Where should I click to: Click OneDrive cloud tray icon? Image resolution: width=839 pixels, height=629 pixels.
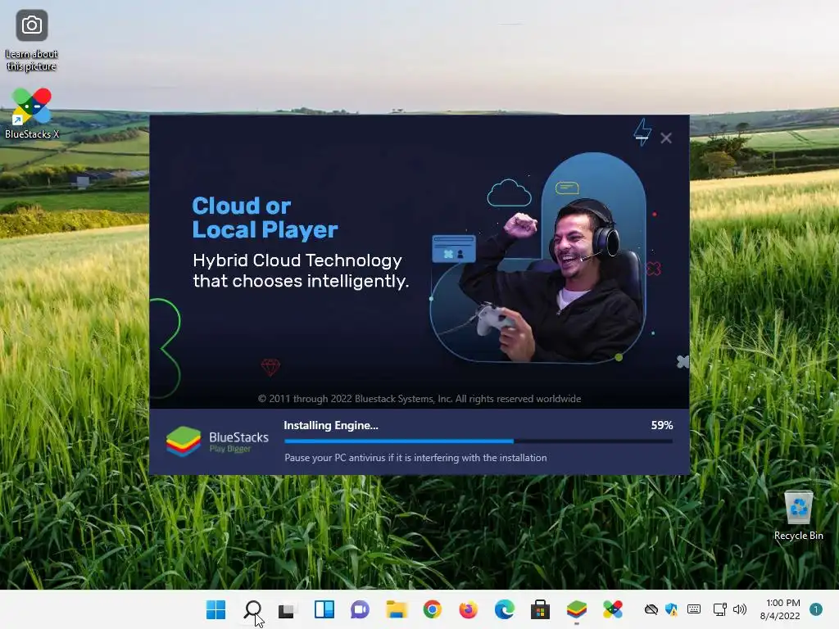pyautogui.click(x=651, y=609)
